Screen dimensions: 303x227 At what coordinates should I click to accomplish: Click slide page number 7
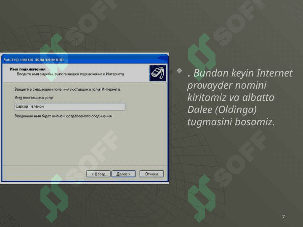point(283,217)
